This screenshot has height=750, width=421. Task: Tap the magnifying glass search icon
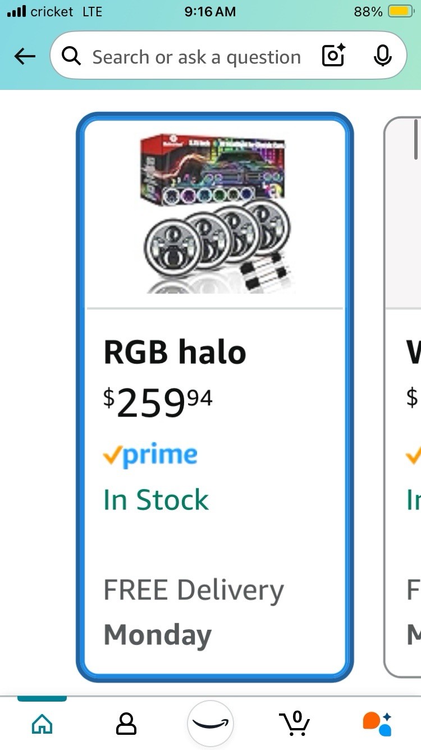71,56
